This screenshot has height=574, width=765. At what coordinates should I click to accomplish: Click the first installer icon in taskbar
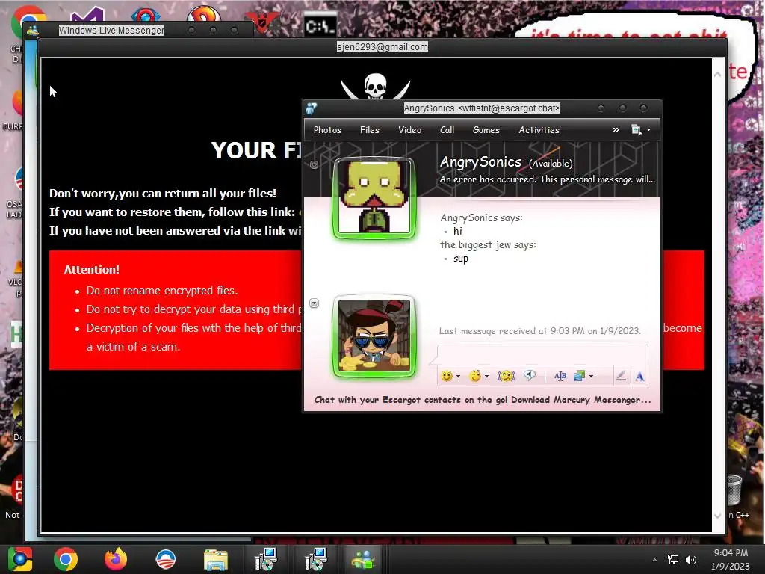click(266, 559)
